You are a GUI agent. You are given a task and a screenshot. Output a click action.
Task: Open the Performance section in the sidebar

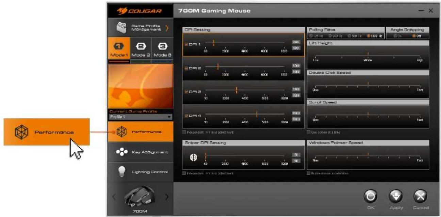pyautogui.click(x=140, y=131)
